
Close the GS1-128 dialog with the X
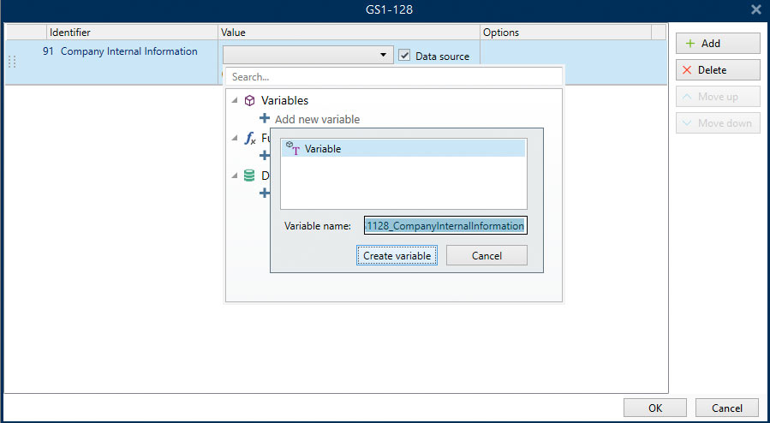(755, 9)
